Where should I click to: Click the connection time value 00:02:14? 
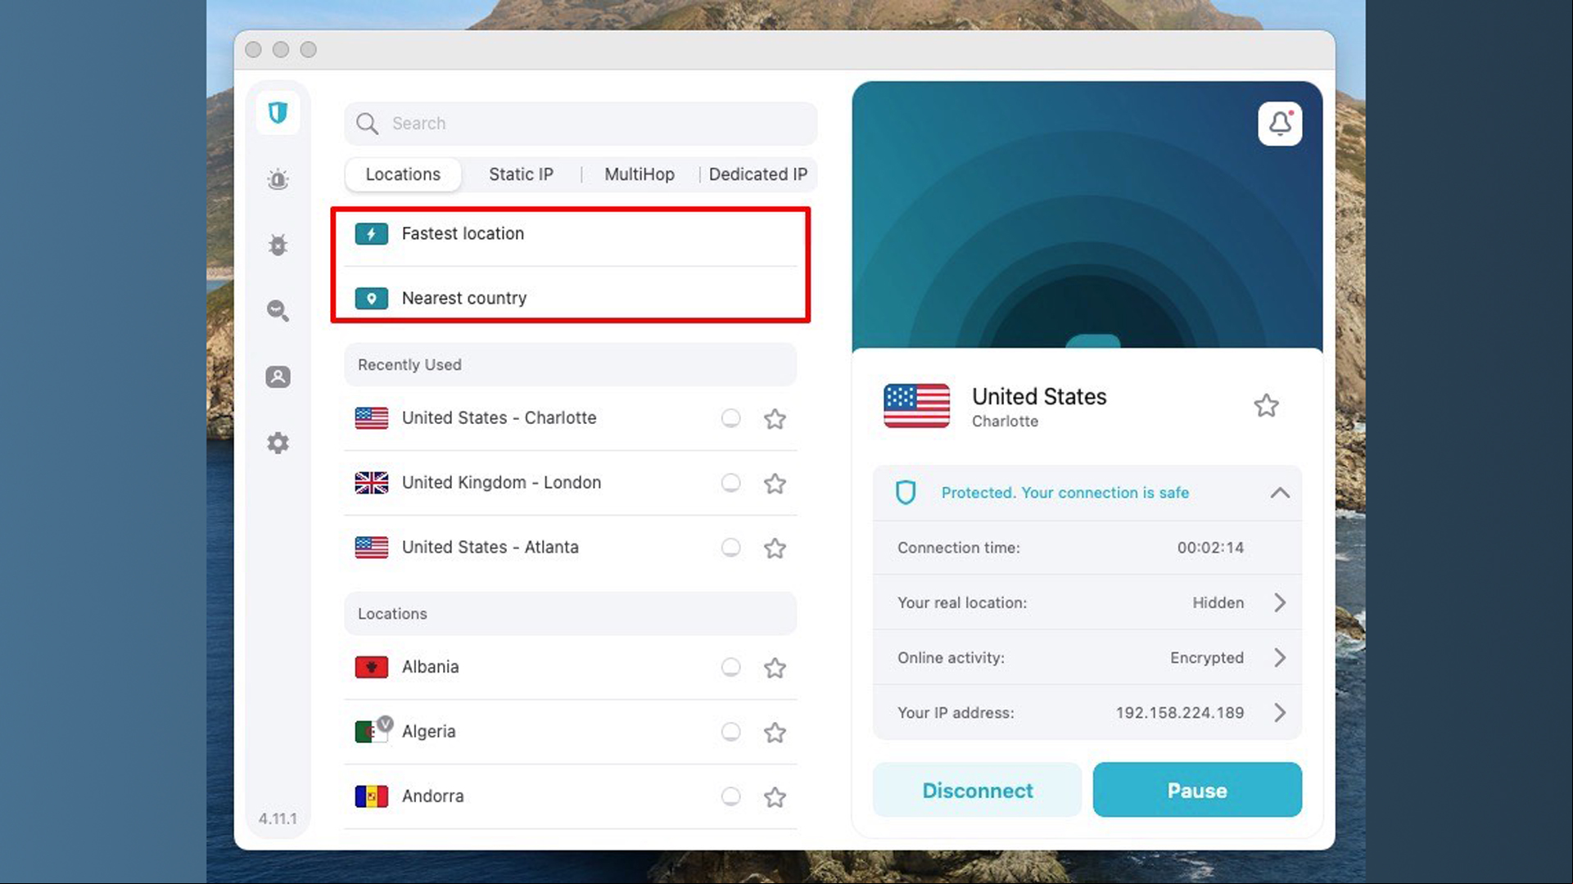click(x=1210, y=548)
